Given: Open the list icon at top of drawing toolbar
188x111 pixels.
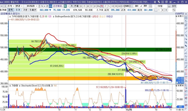Looking at the screenshot, I should tap(186, 18).
